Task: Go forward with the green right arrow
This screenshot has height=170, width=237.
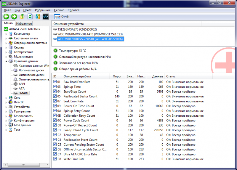Action: click(x=14, y=17)
